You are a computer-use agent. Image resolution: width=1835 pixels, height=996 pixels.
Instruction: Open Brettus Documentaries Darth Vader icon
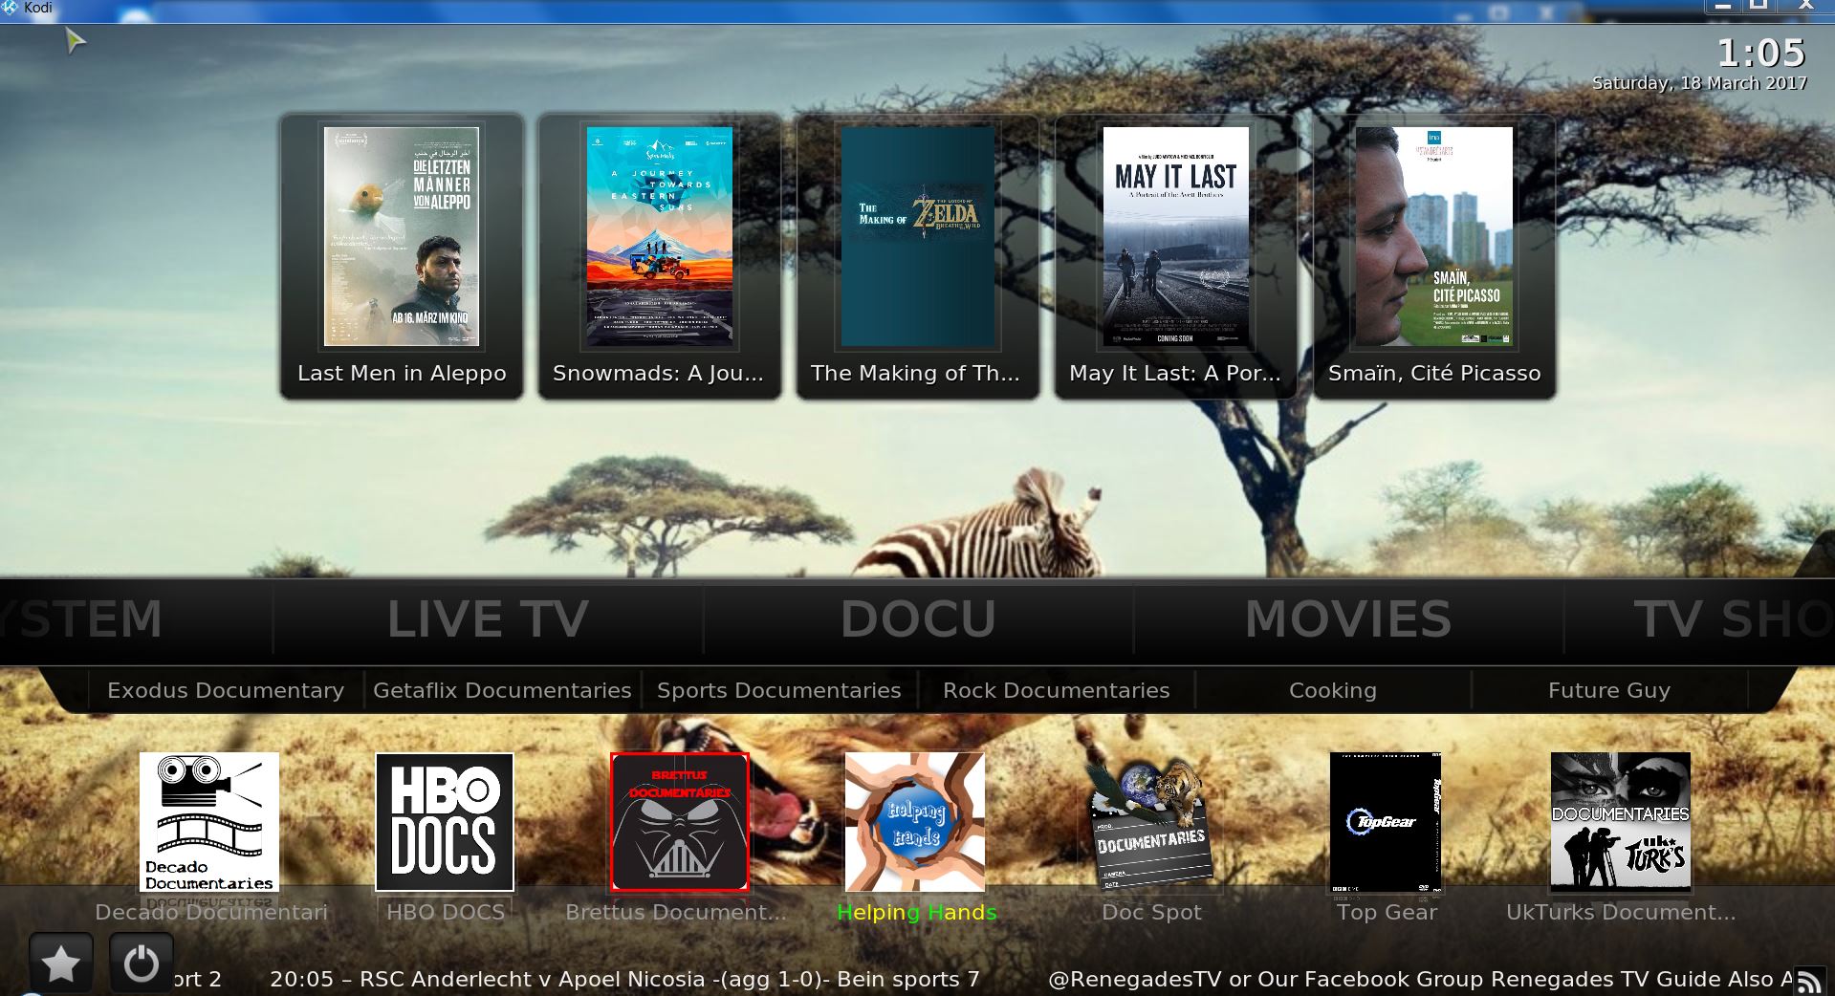[680, 822]
